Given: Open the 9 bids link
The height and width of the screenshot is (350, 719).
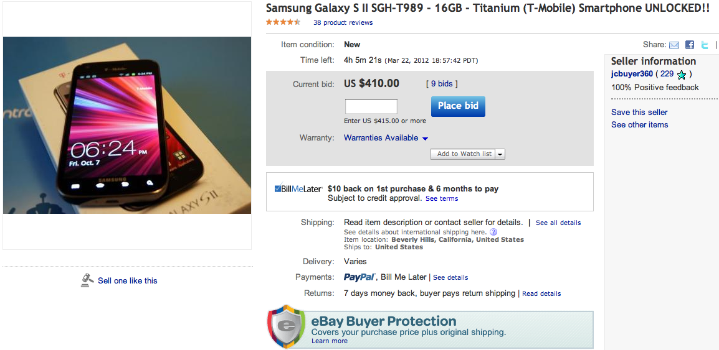Looking at the screenshot, I should pyautogui.click(x=442, y=84).
